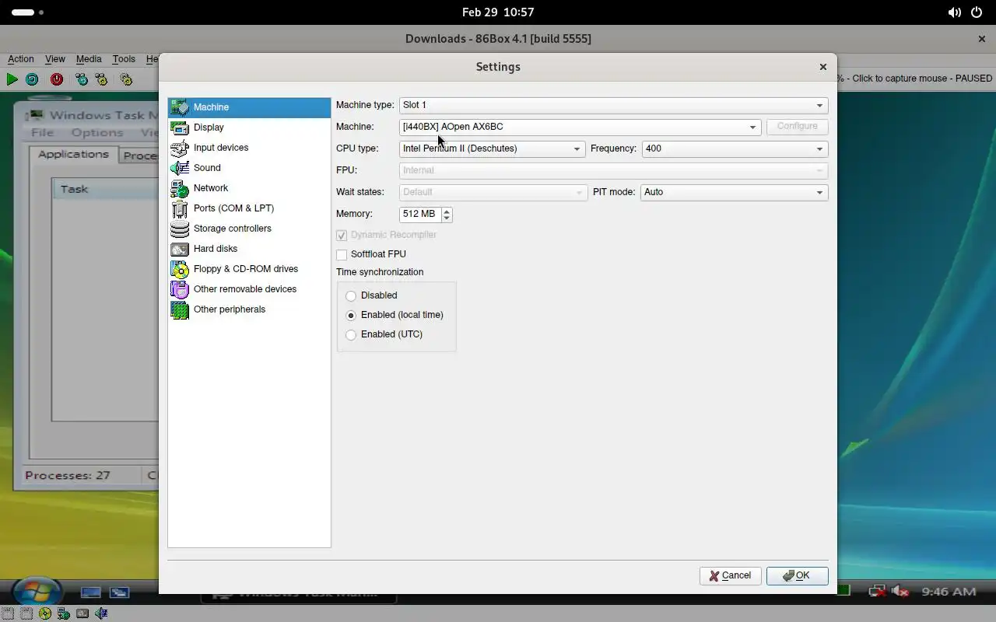Open the GNOME clock Feb 29 10:57

pos(498,12)
